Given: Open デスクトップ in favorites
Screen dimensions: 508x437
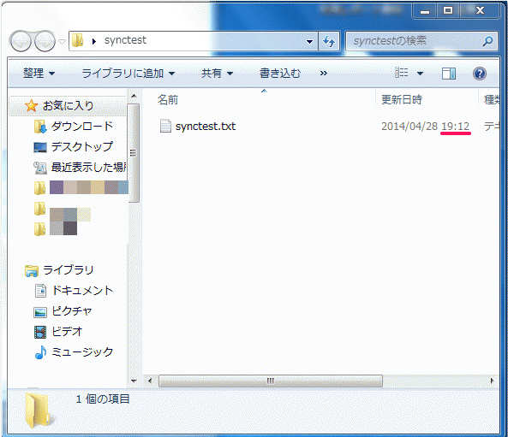Looking at the screenshot, I should (x=82, y=147).
